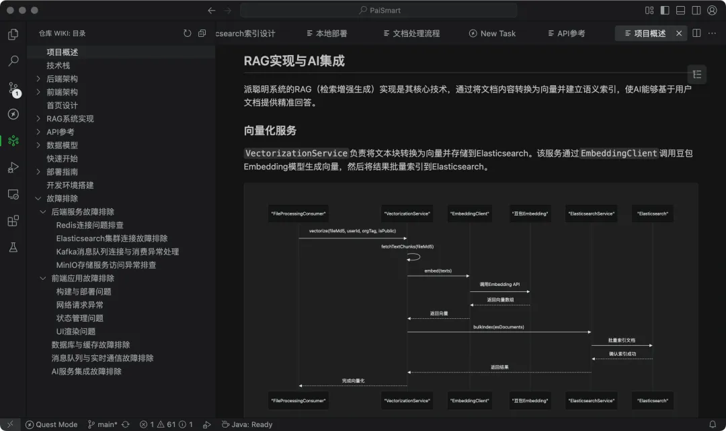The height and width of the screenshot is (431, 726).
Task: Switch to 文档处理流程 tab
Action: [x=411, y=34]
